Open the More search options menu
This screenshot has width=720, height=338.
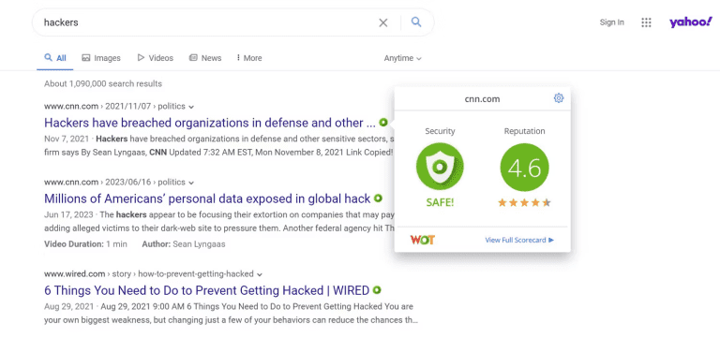click(x=249, y=58)
